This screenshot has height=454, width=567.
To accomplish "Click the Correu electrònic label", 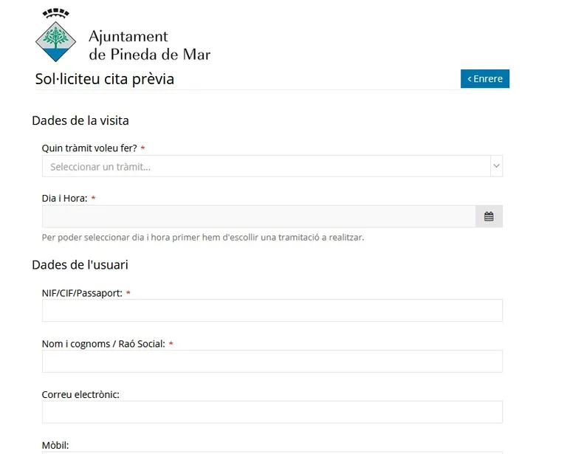I will click(80, 394).
